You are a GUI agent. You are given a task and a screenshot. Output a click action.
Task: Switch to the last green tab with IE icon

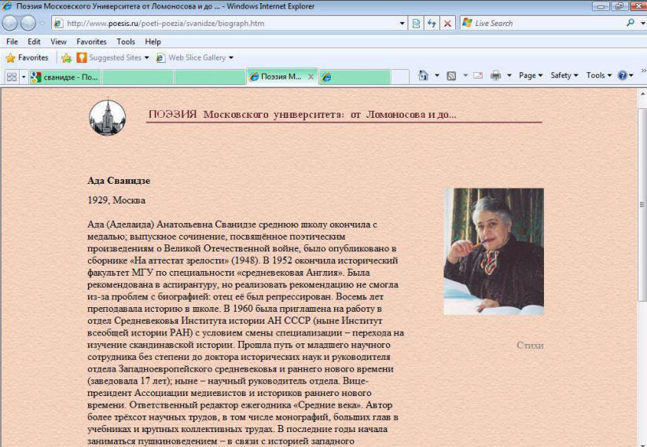point(355,77)
